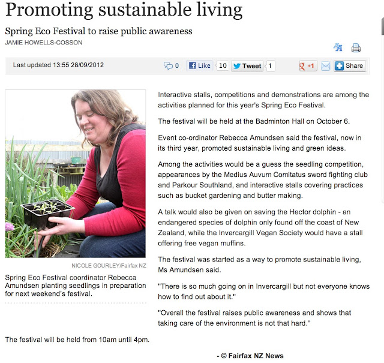384x363 pixels.
Task: Click the comment count zero
Action: click(x=177, y=65)
